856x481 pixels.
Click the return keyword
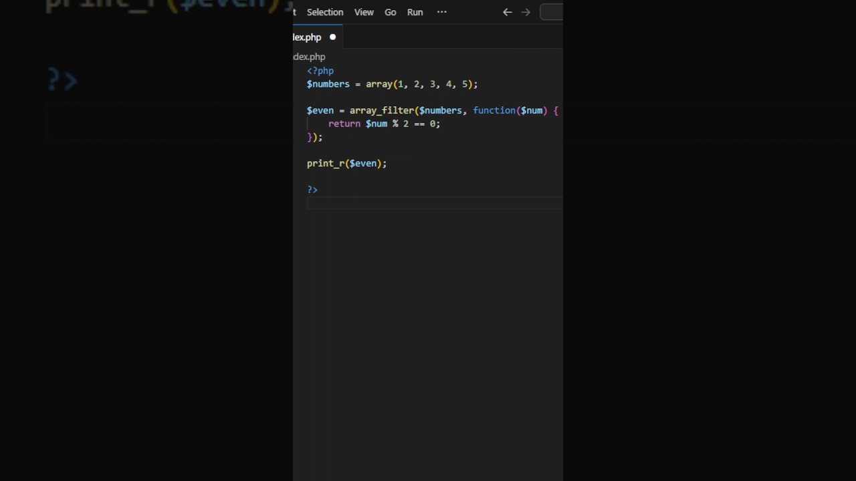[x=344, y=124]
